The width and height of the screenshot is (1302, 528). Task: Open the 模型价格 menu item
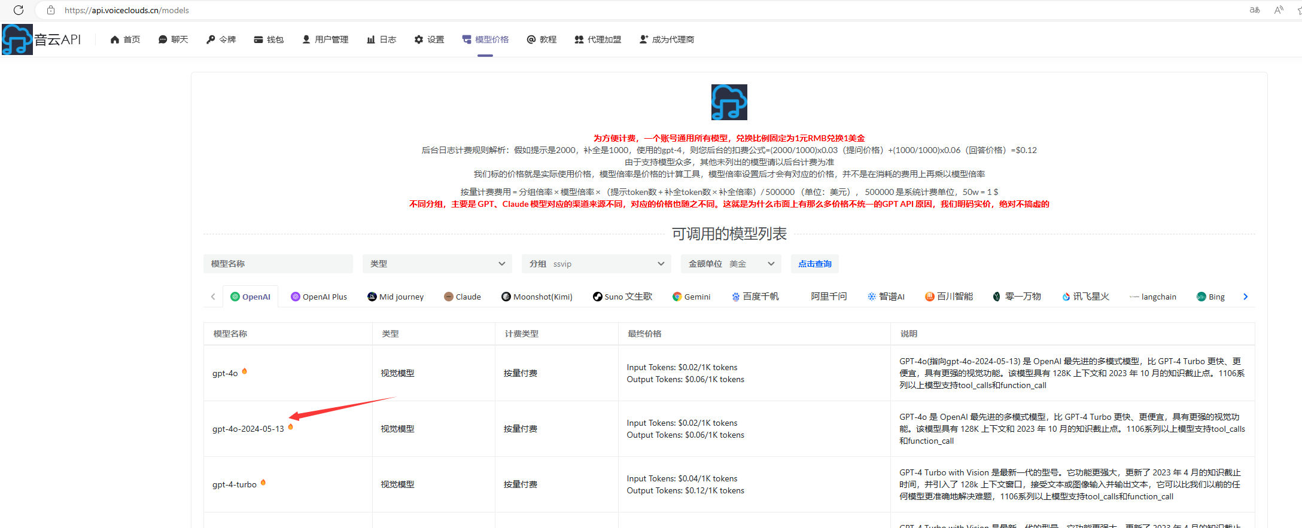(485, 39)
